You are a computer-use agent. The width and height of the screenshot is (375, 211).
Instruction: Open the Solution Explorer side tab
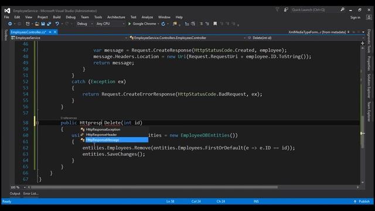[x=369, y=86]
